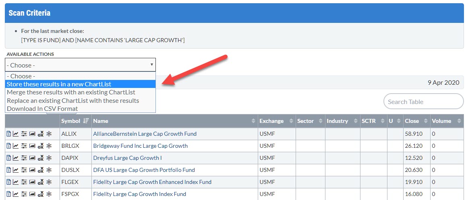Choose Merge these results with existing ChartList
Screen dimensions: 468x200
click(x=71, y=92)
